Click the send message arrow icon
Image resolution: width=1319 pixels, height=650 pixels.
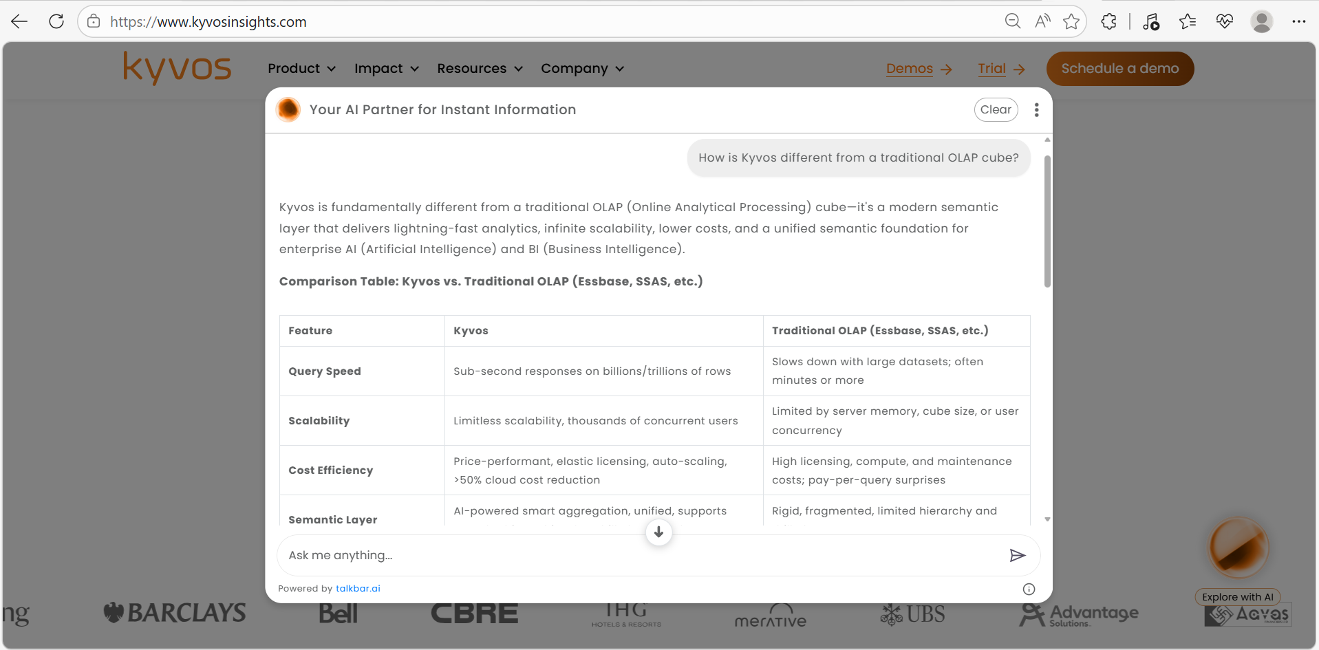(1017, 556)
